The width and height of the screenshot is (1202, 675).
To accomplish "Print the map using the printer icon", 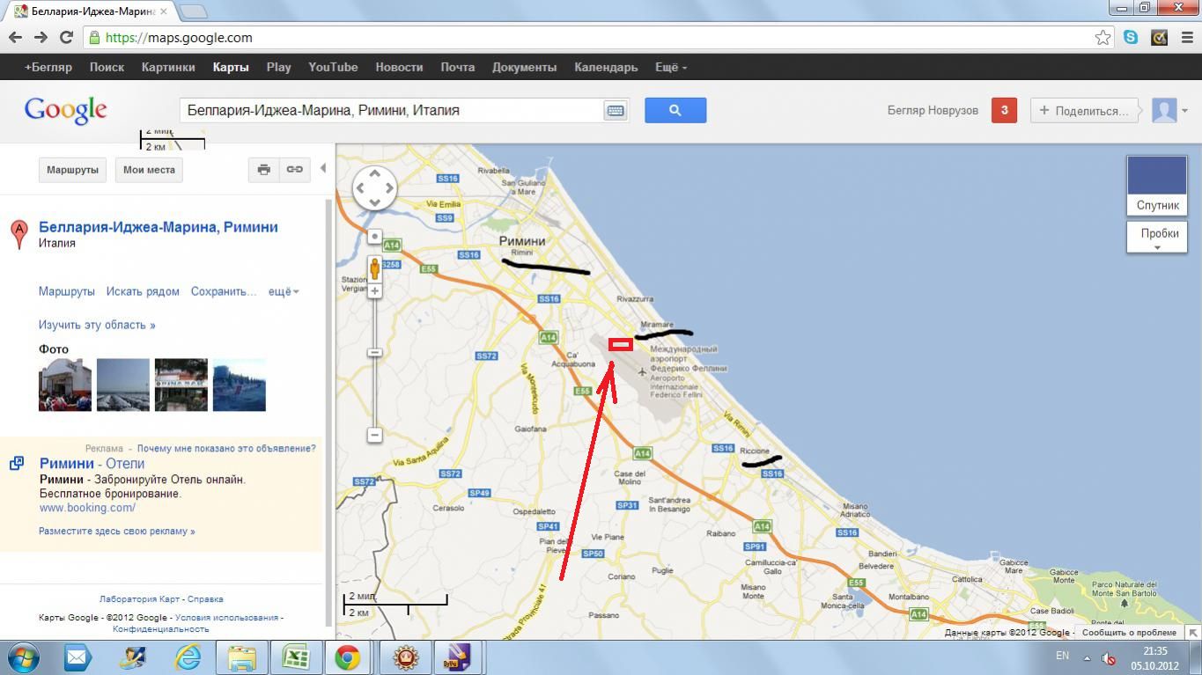I will (x=263, y=170).
